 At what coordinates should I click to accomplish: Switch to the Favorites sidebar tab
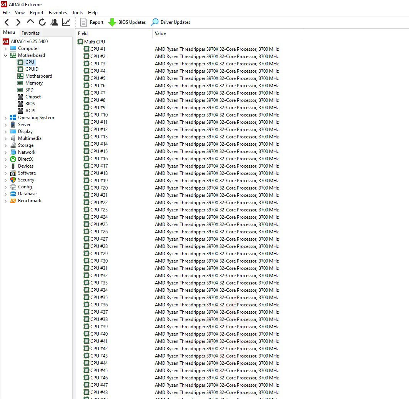coord(30,33)
